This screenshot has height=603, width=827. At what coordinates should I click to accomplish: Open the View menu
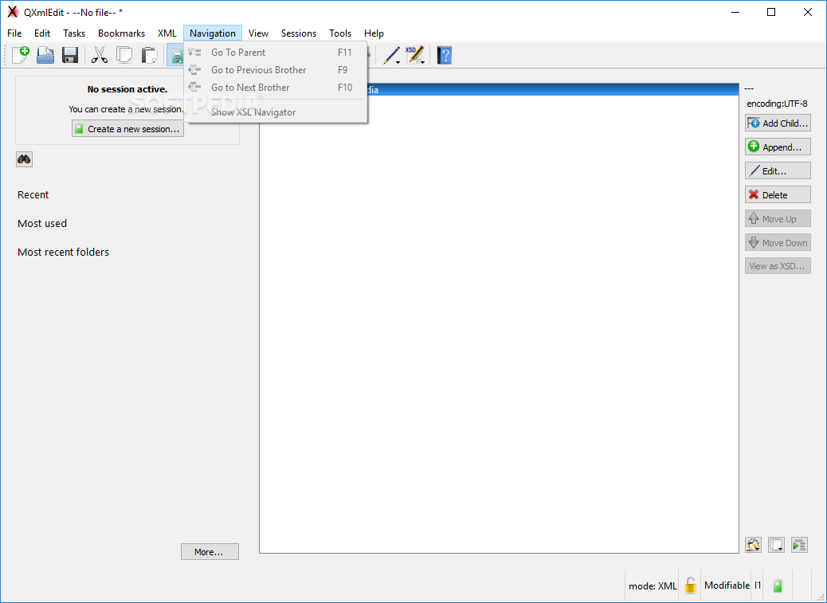(x=258, y=33)
